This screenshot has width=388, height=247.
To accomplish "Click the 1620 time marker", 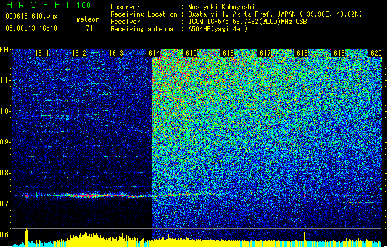I will point(374,53).
